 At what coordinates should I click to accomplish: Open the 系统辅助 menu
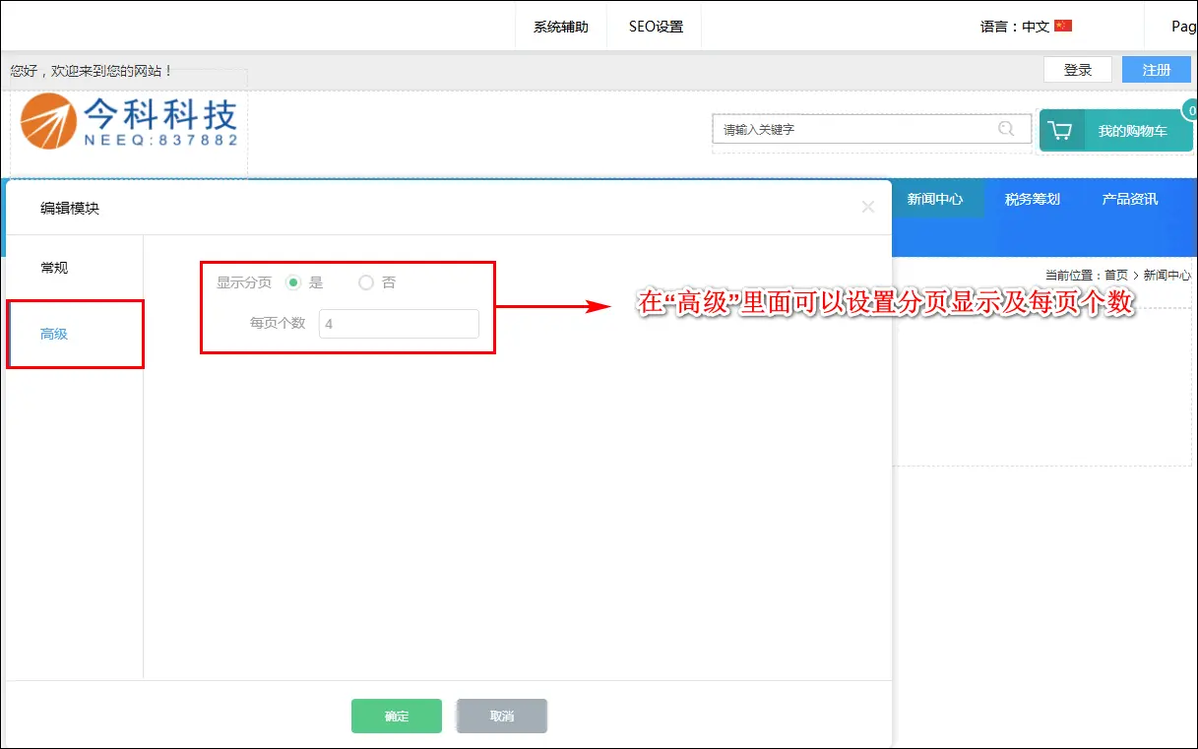click(561, 27)
